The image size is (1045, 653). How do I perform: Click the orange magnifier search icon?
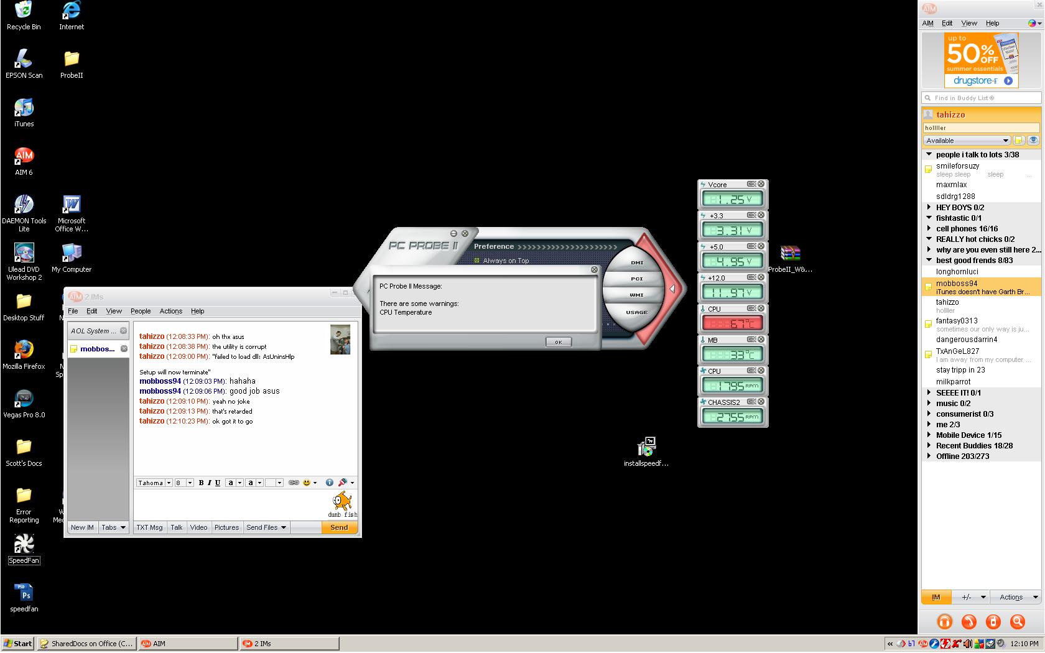point(1017,621)
